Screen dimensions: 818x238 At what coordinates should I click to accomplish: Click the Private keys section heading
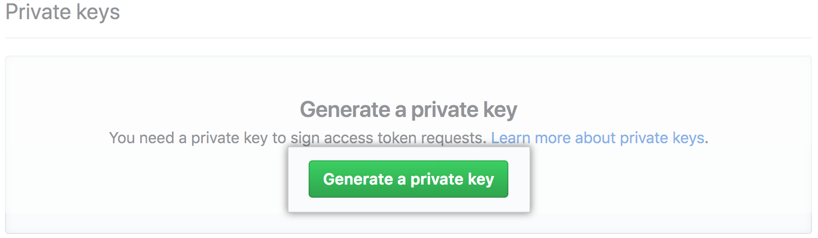[x=63, y=12]
